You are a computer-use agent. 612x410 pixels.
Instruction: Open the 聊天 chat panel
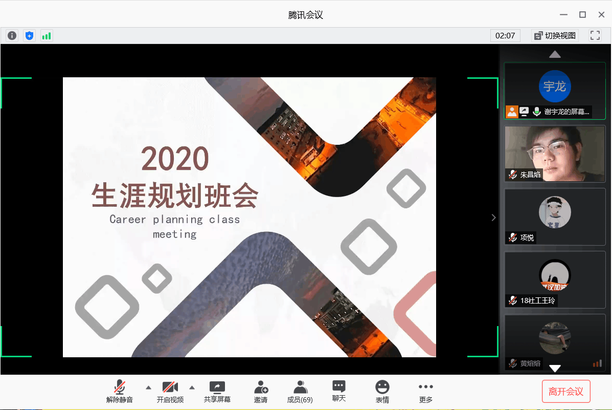pos(338,391)
